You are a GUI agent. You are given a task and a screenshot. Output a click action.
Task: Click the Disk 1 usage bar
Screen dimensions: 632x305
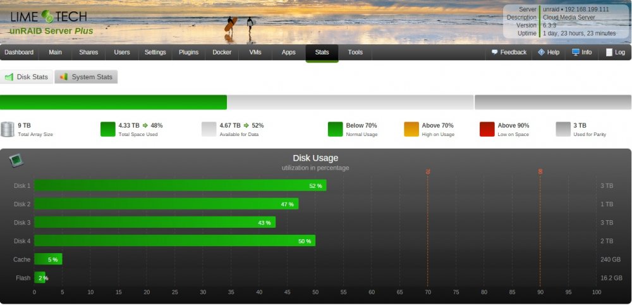pos(180,185)
